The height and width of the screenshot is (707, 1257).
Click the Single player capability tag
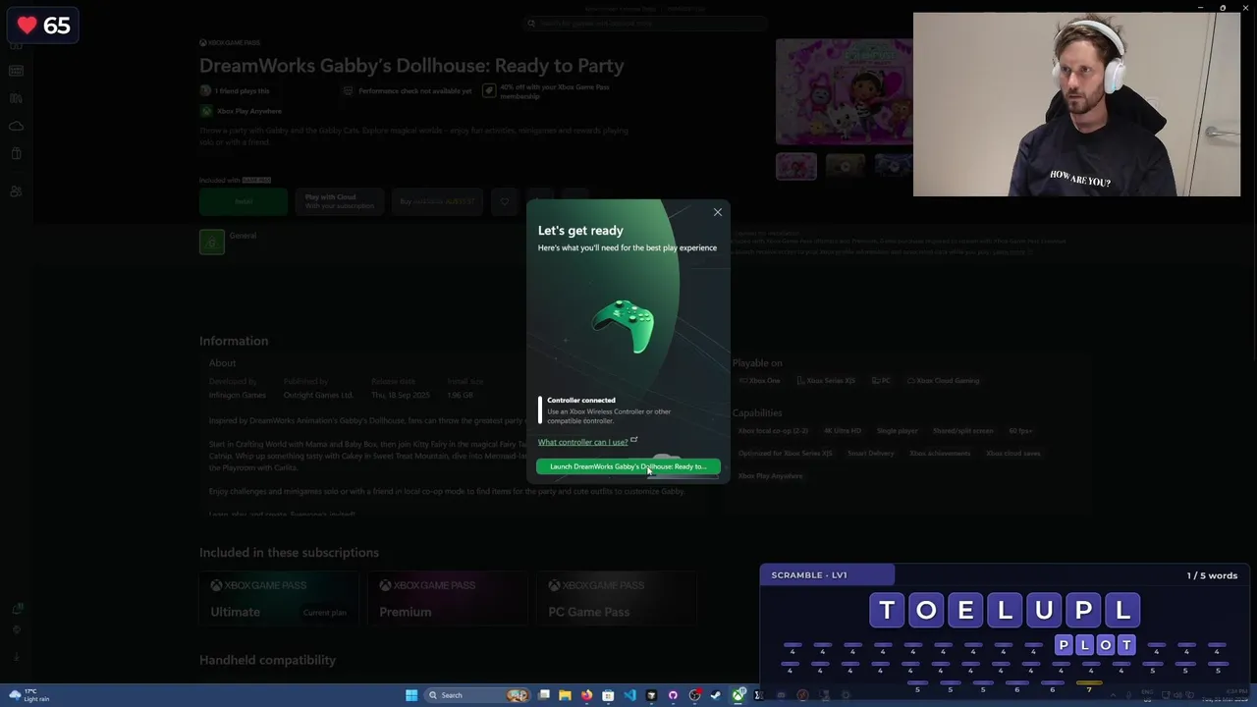pos(897,431)
